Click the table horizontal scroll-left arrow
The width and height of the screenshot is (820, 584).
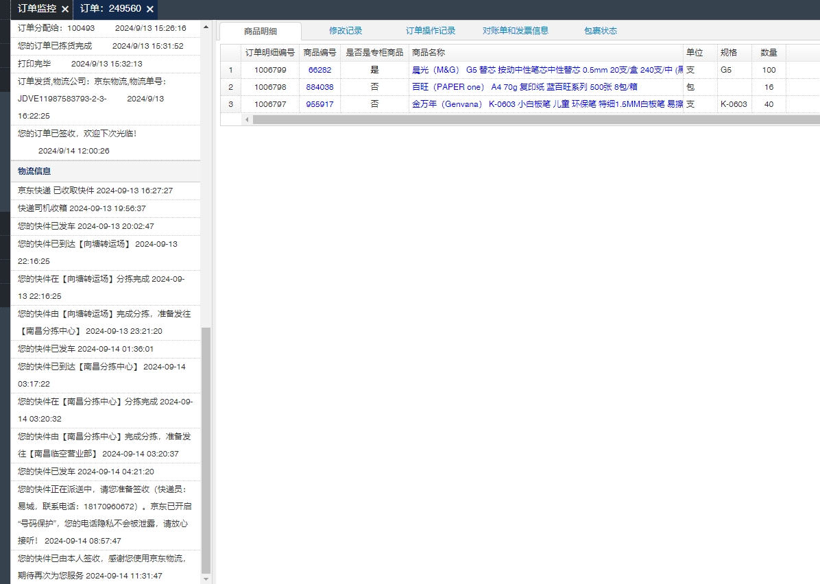coord(247,120)
